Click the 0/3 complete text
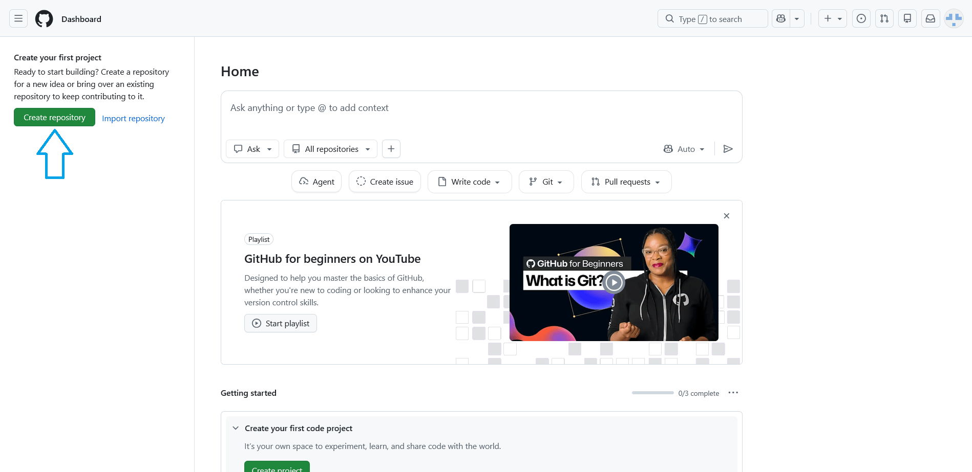Screen dimensions: 972x472 click(x=699, y=393)
